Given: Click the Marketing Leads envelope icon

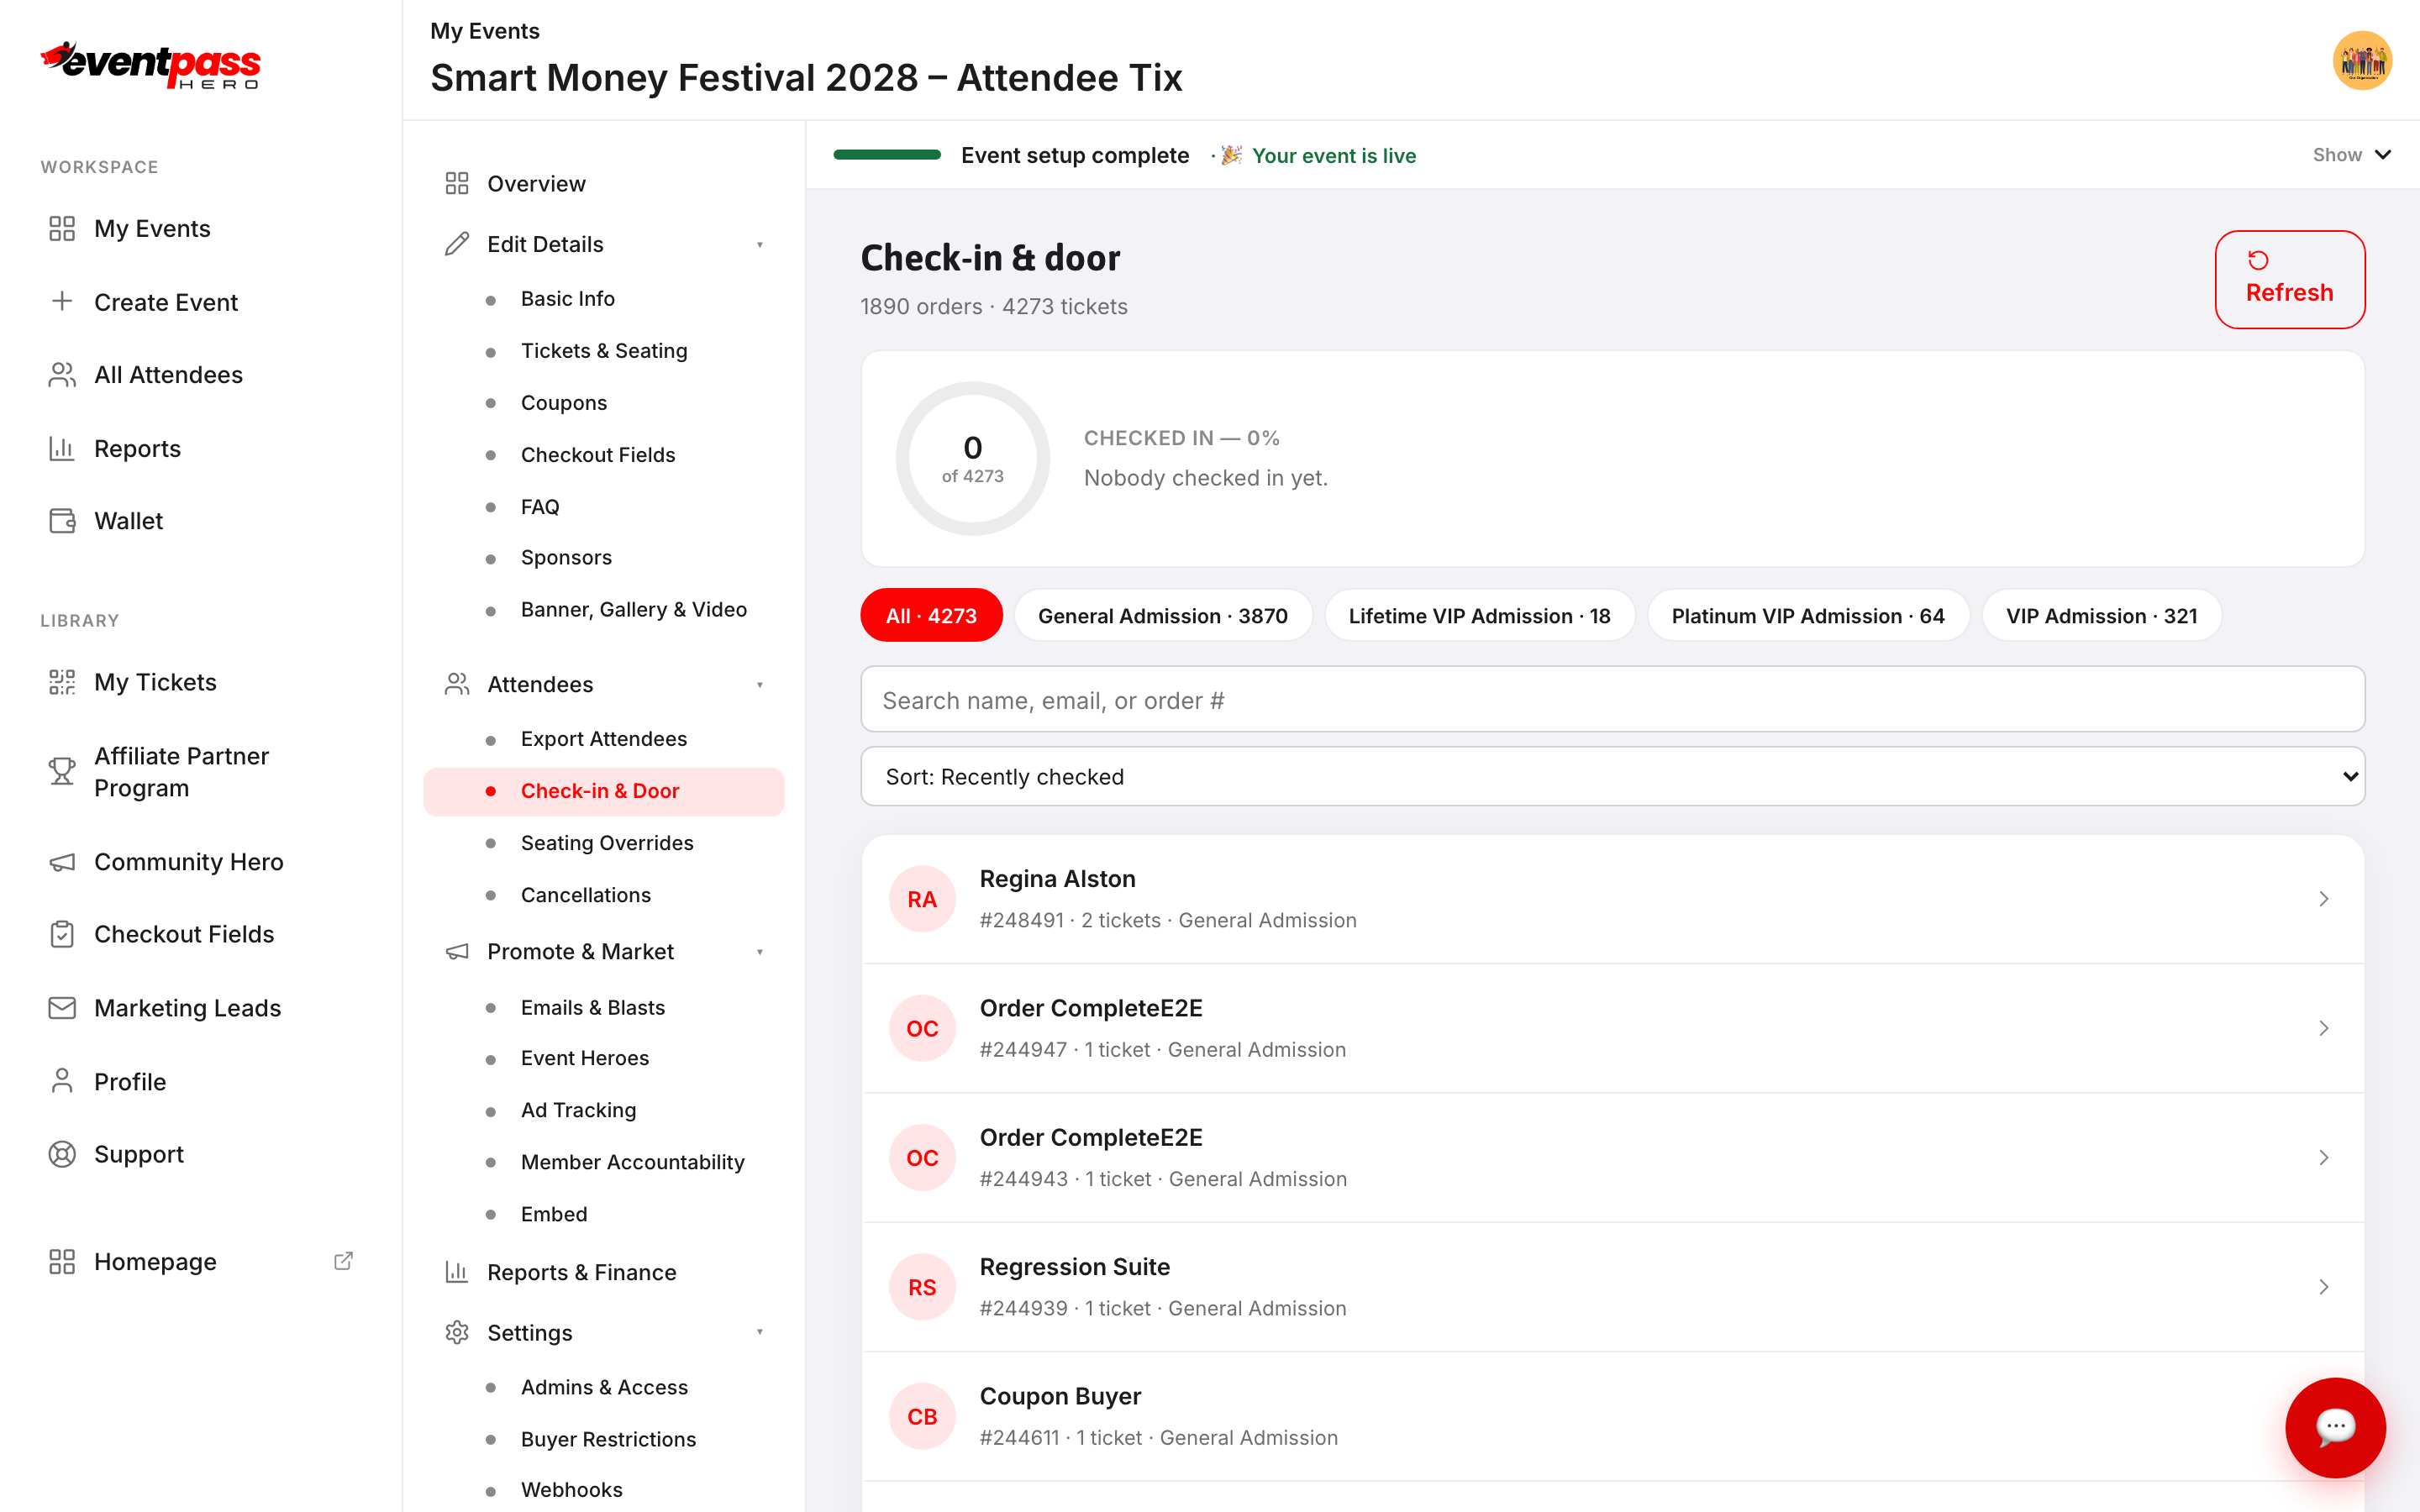Looking at the screenshot, I should 62,1008.
